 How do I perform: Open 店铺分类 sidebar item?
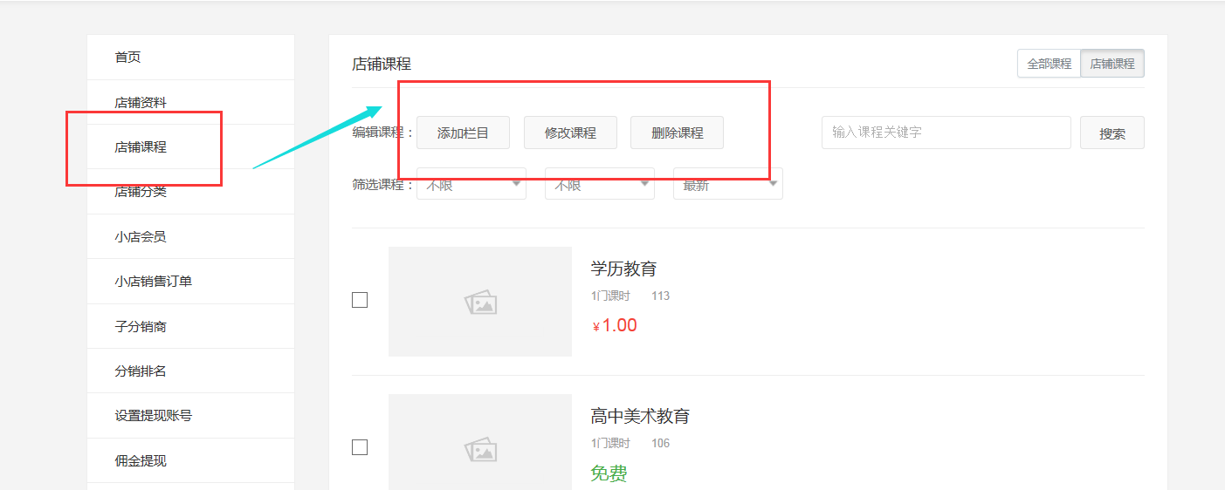[190, 192]
